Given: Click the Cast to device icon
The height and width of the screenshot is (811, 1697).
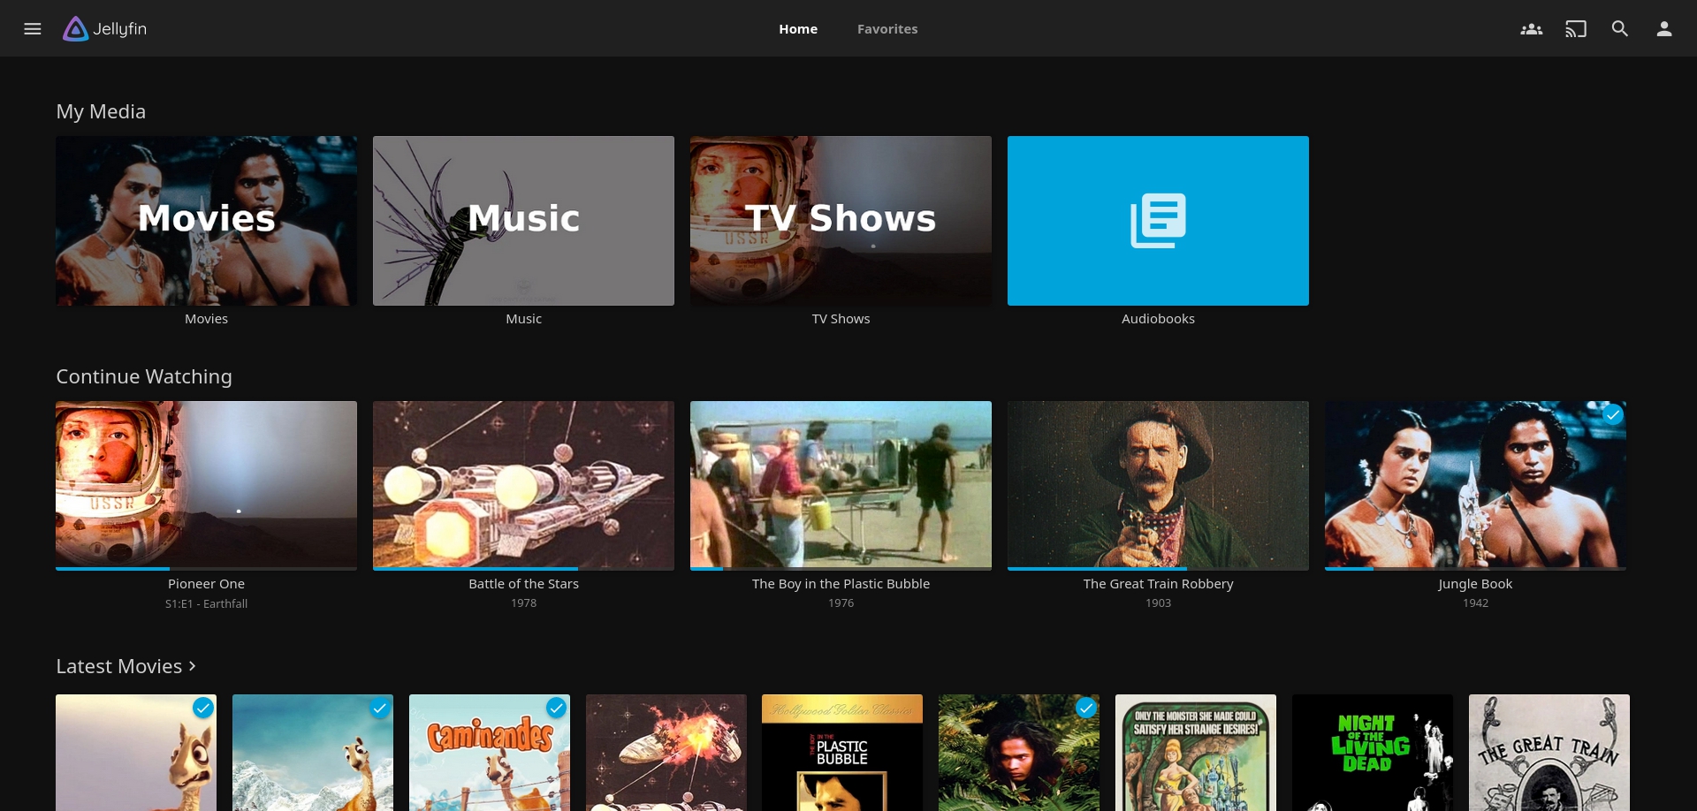Looking at the screenshot, I should pos(1576,29).
